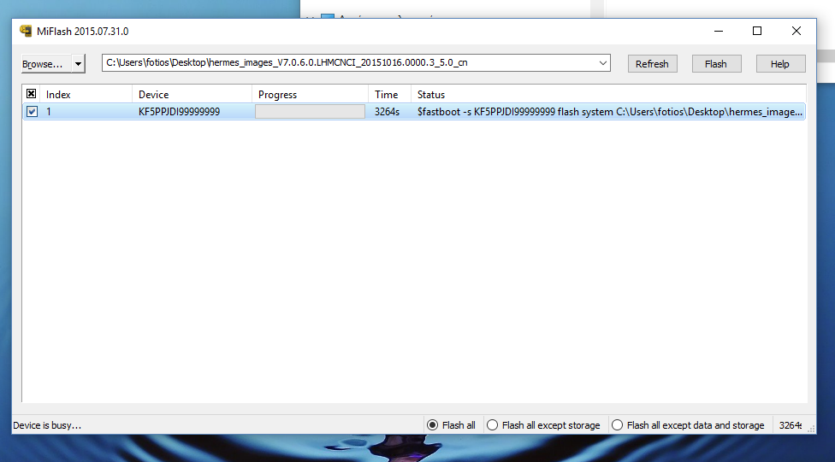Sort by the Device column header
The width and height of the screenshot is (835, 462).
coord(192,95)
